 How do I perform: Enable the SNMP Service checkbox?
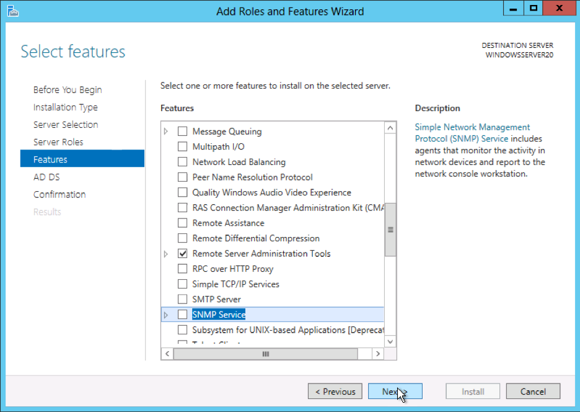(182, 314)
